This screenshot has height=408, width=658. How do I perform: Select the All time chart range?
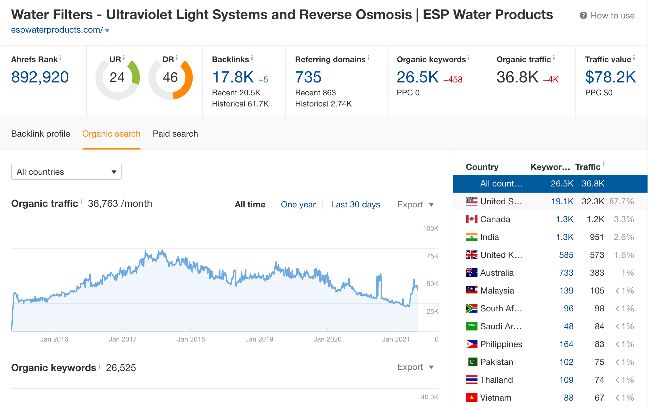point(250,204)
